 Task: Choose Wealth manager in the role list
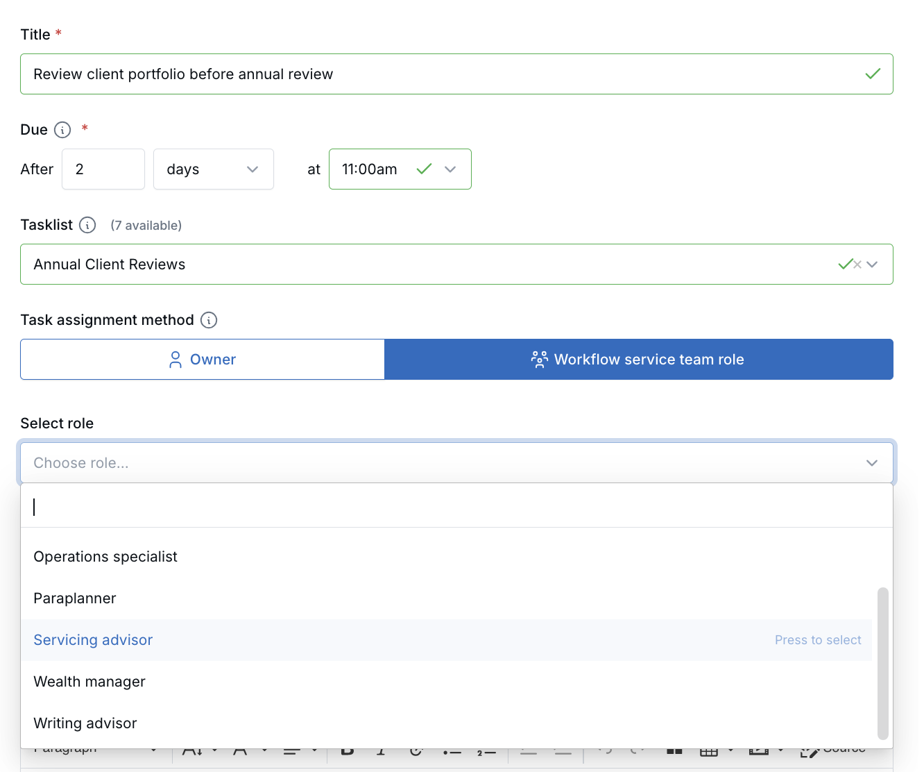coord(89,681)
